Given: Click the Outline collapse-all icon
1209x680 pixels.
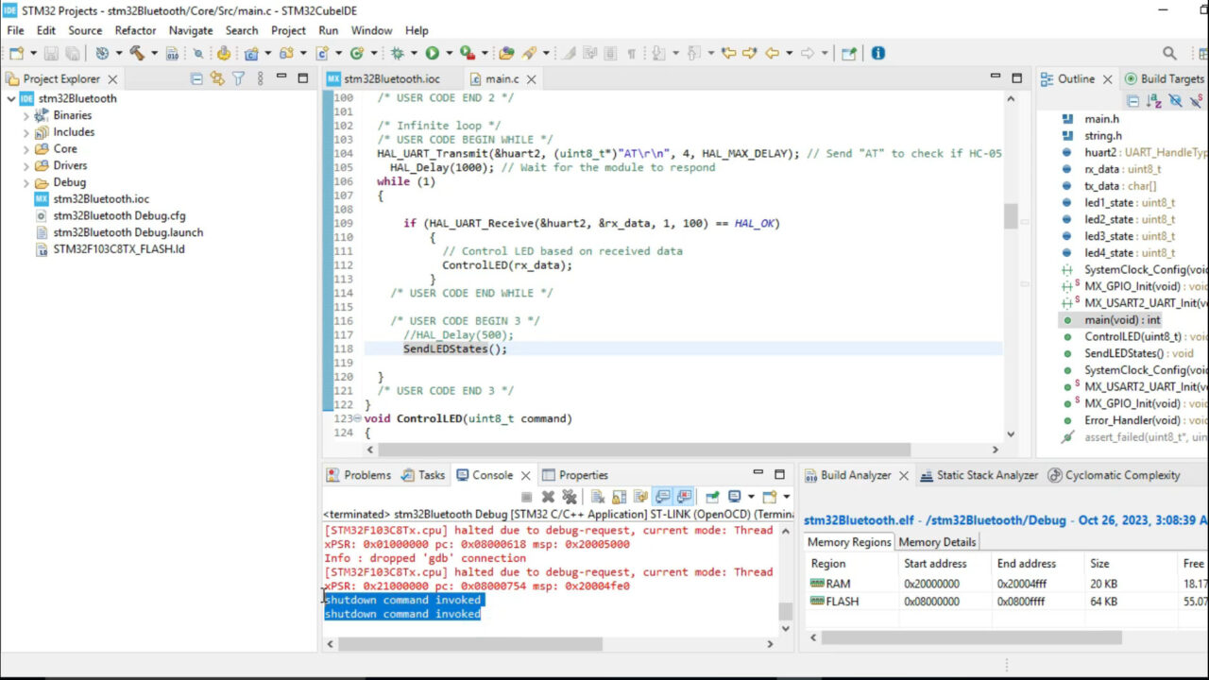Looking at the screenshot, I should (x=1133, y=100).
